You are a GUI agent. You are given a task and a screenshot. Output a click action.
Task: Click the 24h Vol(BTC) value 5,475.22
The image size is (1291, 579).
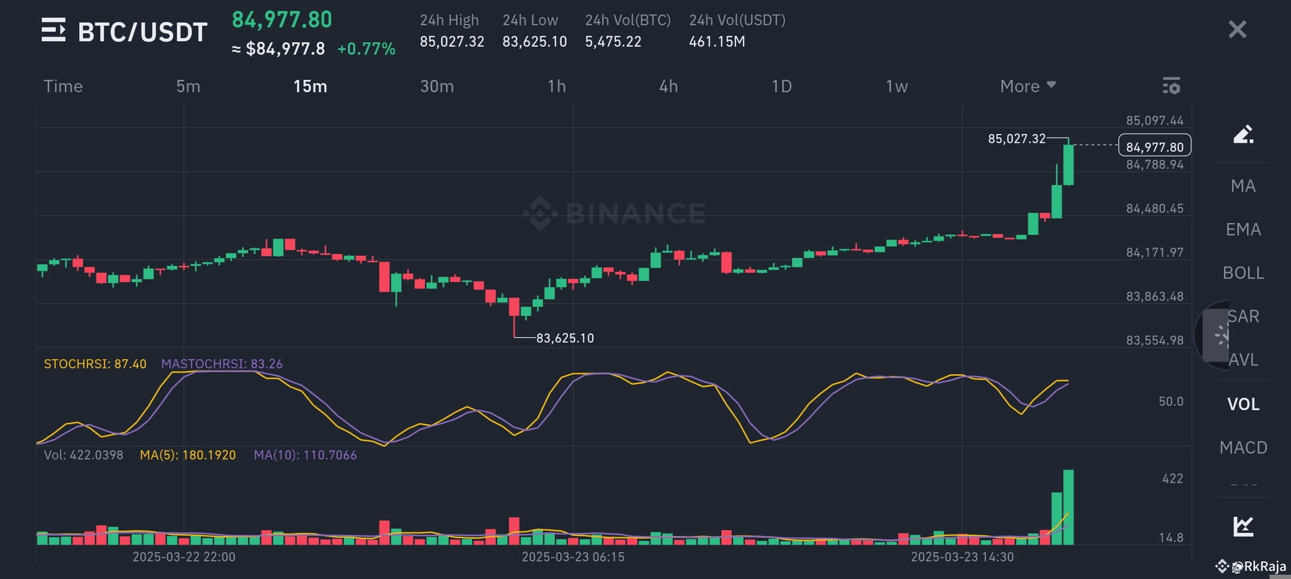pos(613,41)
